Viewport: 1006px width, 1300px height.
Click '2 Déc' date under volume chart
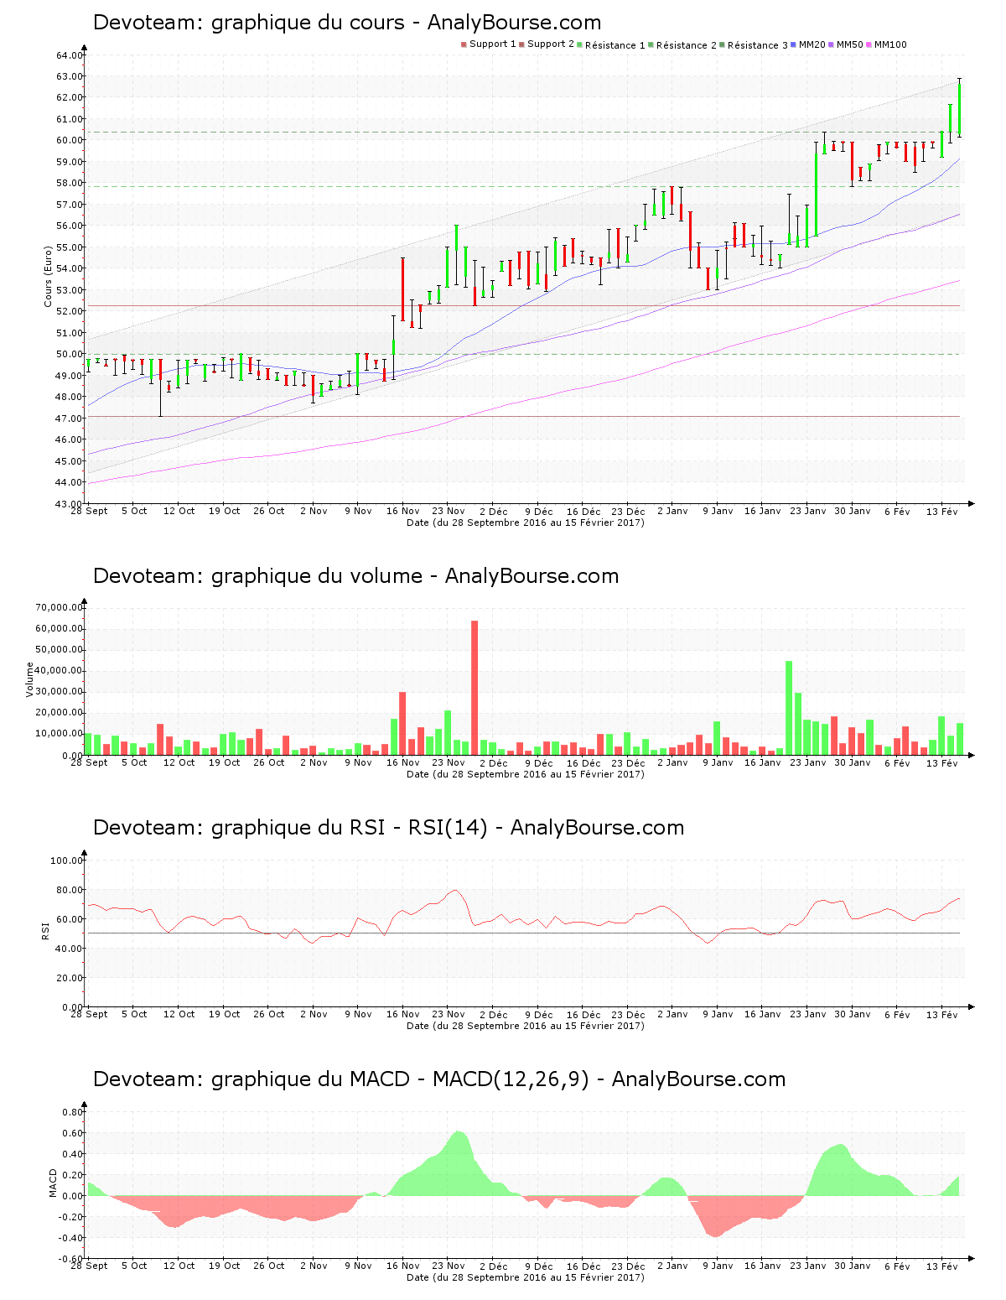tap(494, 762)
